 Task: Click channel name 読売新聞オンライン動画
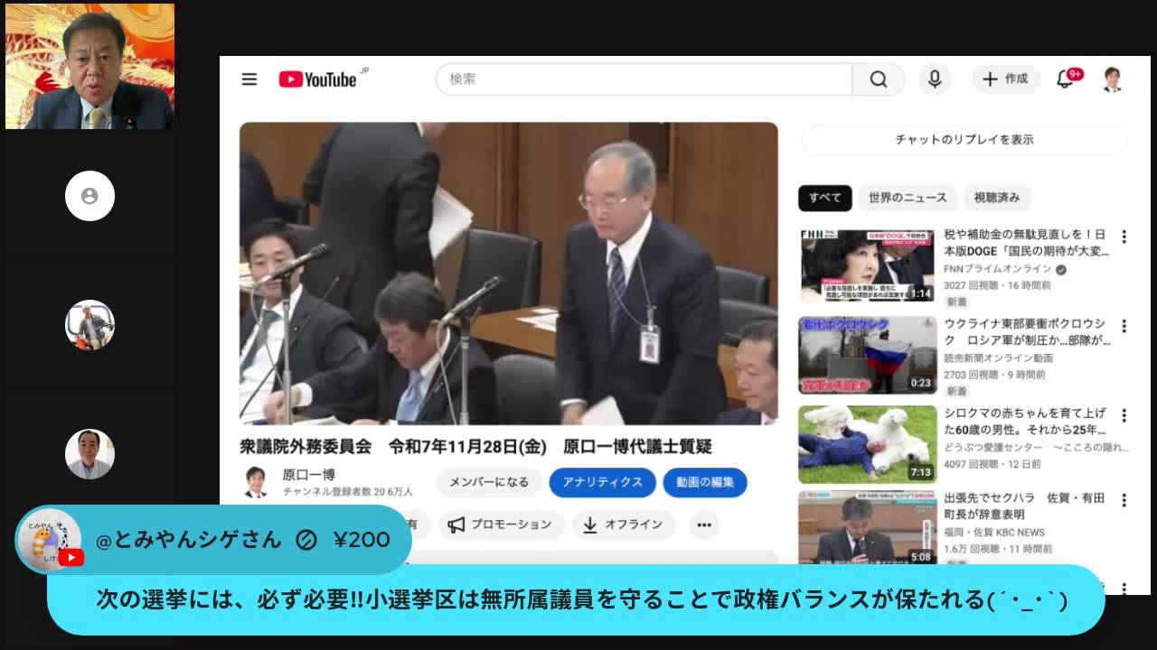[x=999, y=358]
